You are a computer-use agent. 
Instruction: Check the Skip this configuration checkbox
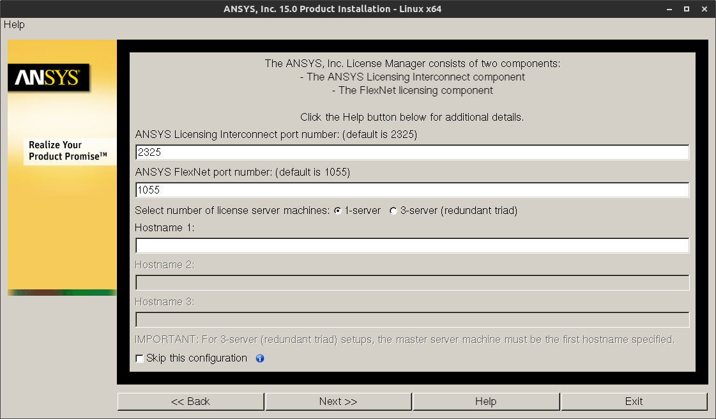point(139,359)
